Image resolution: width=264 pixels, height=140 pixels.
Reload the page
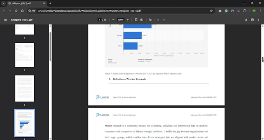pyautogui.click(x=16, y=11)
